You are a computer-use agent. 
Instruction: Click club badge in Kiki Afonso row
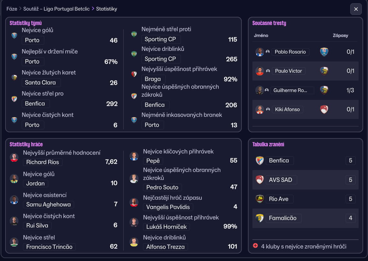pos(324,109)
